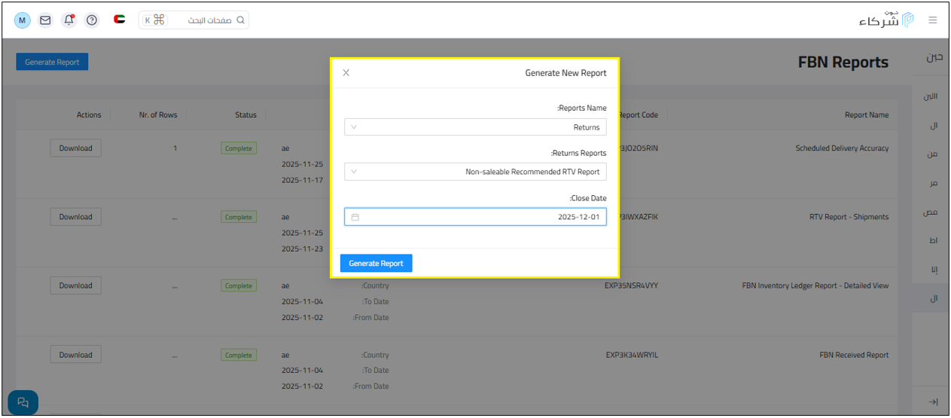Click the UAE flag country selector
The image size is (951, 418).
(119, 20)
